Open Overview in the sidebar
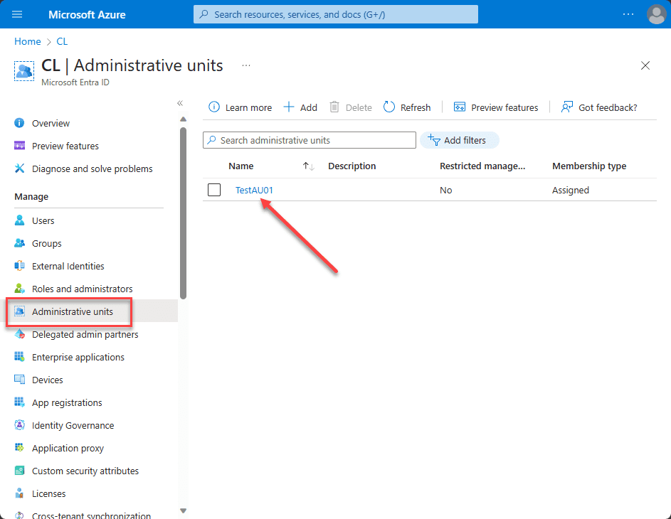671x519 pixels. point(51,123)
